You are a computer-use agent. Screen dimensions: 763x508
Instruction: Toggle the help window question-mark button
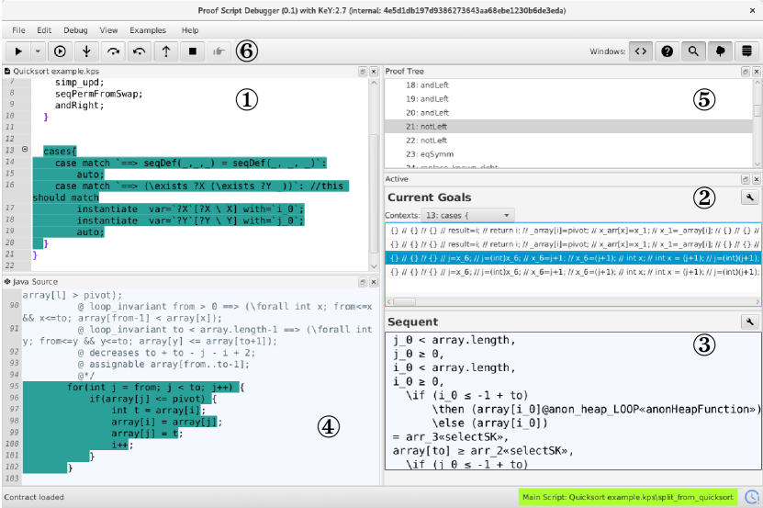668,51
